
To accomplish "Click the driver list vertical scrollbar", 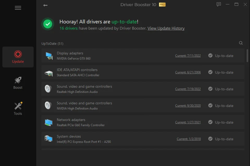I will pos(247,56).
